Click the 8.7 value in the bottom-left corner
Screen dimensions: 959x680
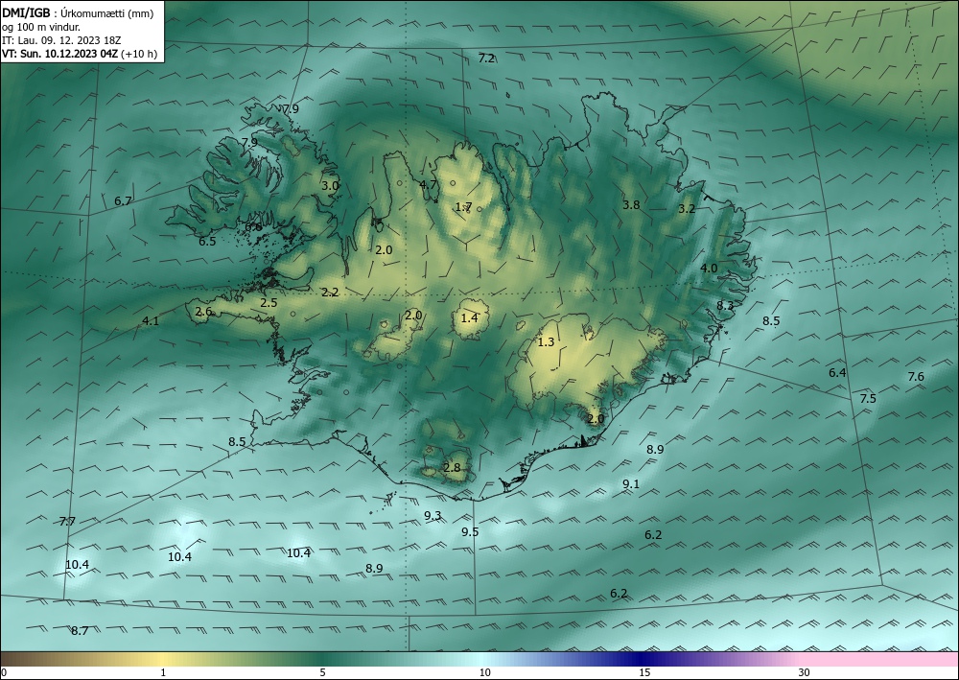80,630
